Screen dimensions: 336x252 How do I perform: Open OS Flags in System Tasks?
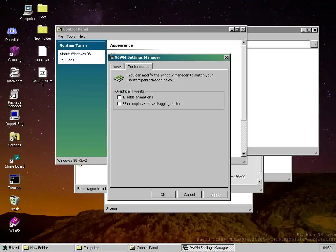point(67,60)
